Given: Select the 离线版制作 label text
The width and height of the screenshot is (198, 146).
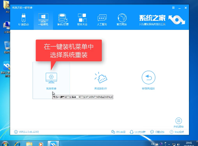Looking at the screenshot, I should pos(101,89).
